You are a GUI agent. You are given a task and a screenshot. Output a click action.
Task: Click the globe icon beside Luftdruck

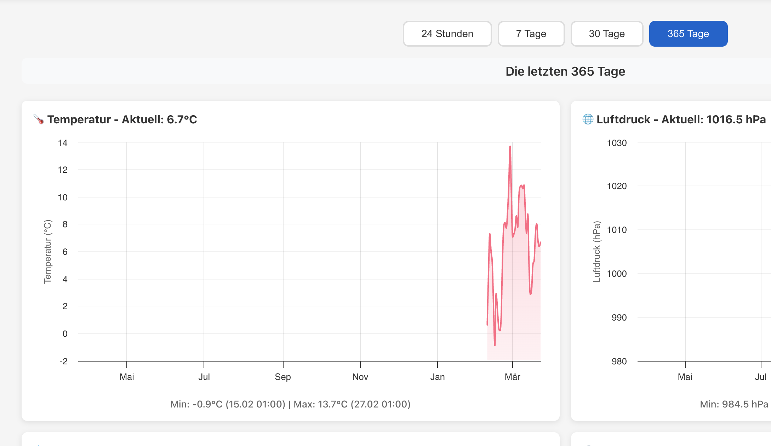(x=588, y=119)
